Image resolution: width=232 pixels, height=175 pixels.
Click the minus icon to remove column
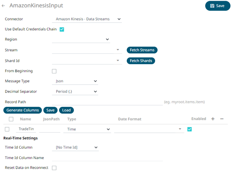pyautogui.click(x=222, y=119)
